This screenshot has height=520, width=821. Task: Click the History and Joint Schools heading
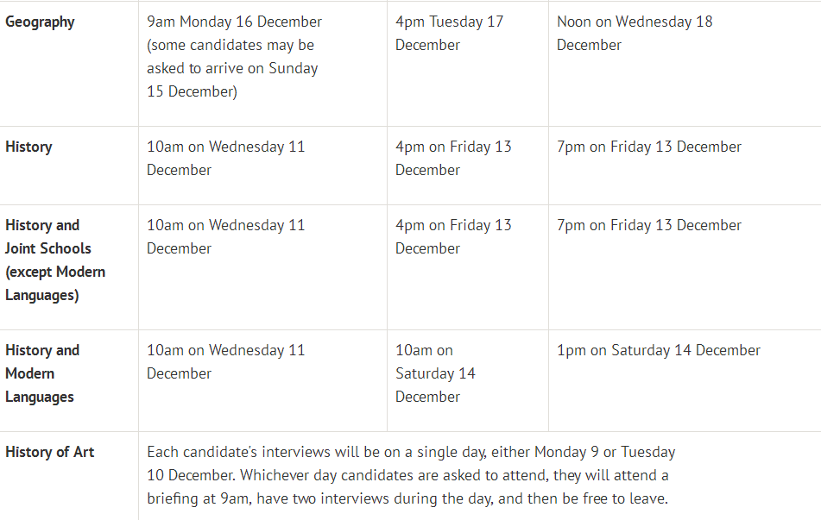click(42, 236)
